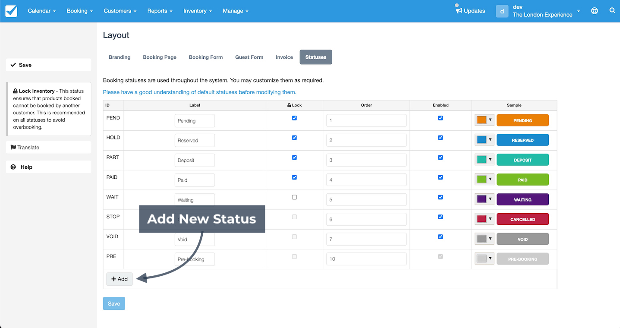Toggle Enabled checkbox for VOID status
The image size is (620, 328).
tap(440, 237)
